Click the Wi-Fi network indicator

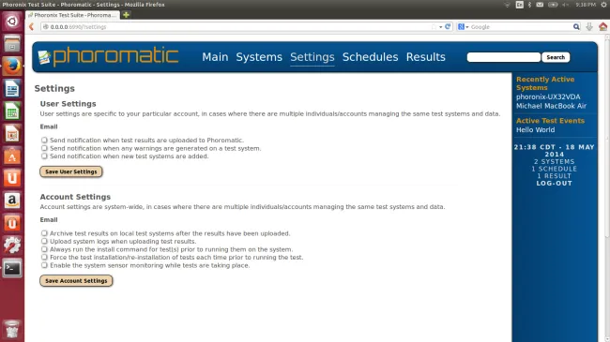(507, 5)
